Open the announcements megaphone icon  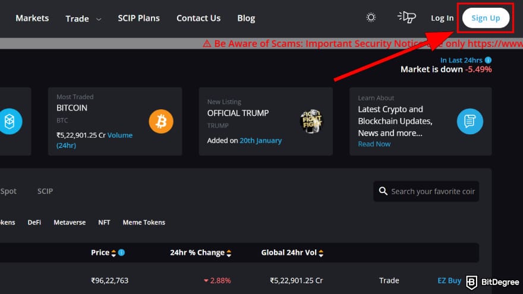click(x=407, y=17)
